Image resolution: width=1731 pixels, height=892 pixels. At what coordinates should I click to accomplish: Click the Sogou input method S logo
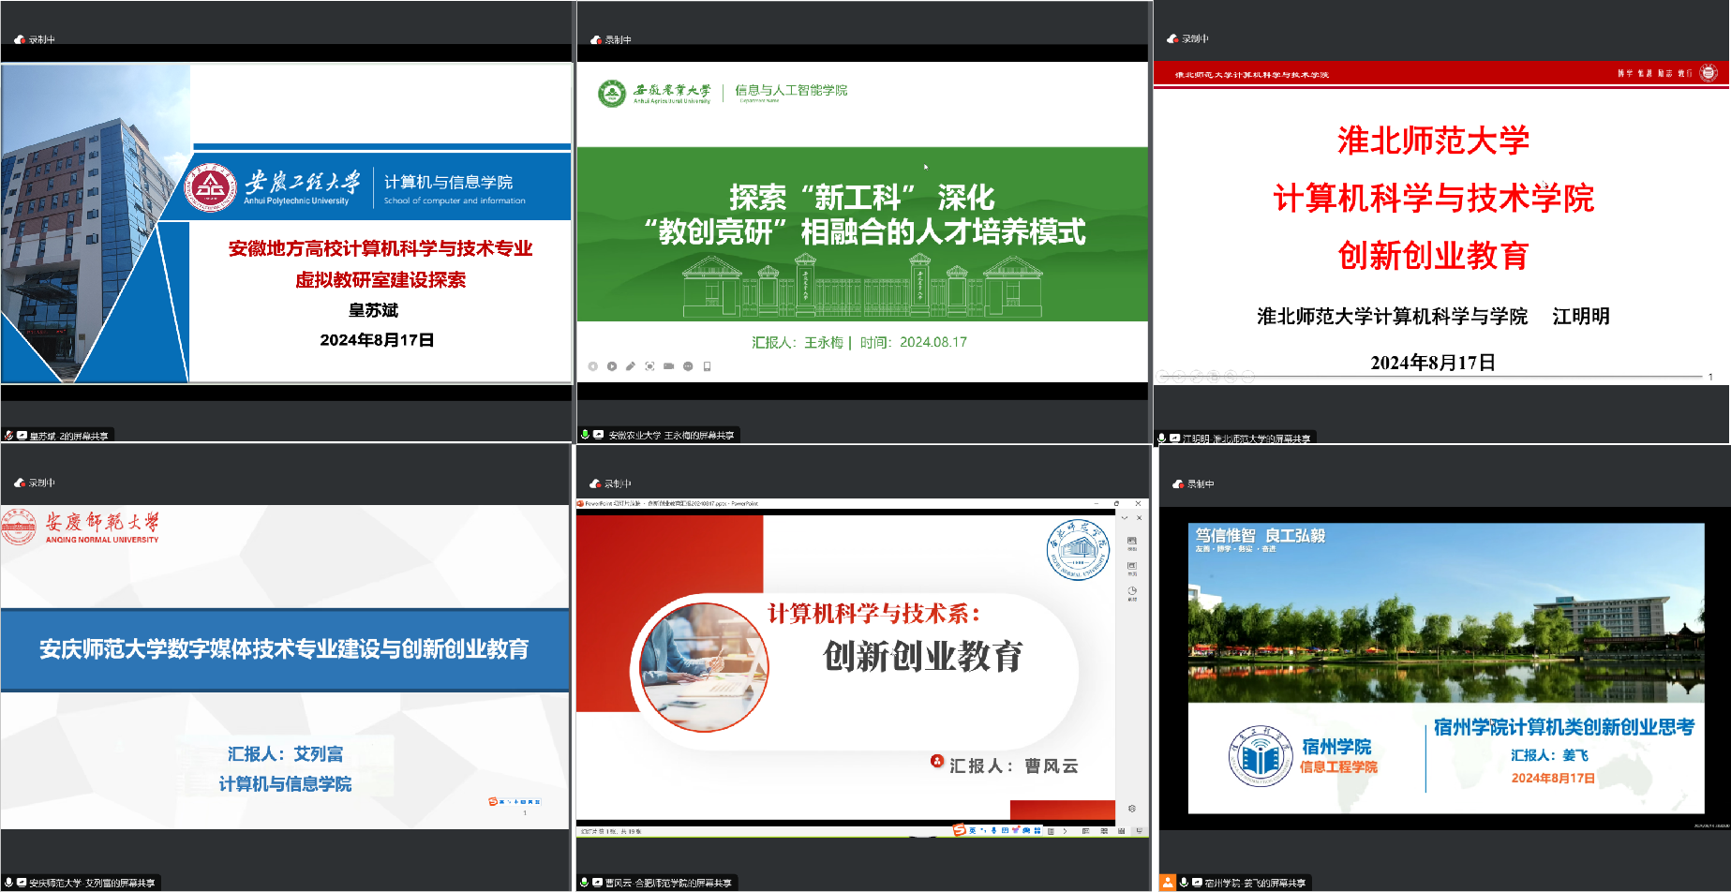(959, 830)
